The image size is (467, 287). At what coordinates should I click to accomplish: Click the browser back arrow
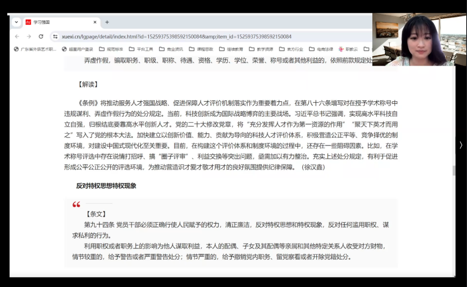(17, 36)
